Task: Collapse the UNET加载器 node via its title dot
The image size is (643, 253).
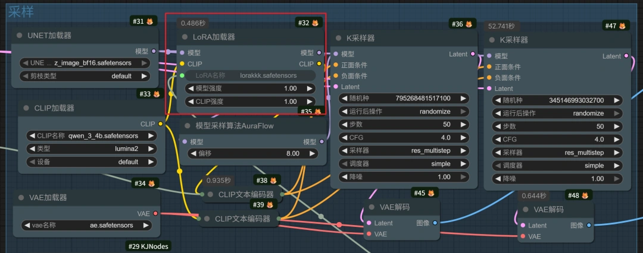Action: click(20, 36)
